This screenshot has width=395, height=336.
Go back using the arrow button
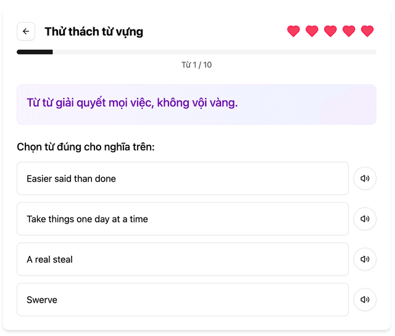pyautogui.click(x=26, y=31)
